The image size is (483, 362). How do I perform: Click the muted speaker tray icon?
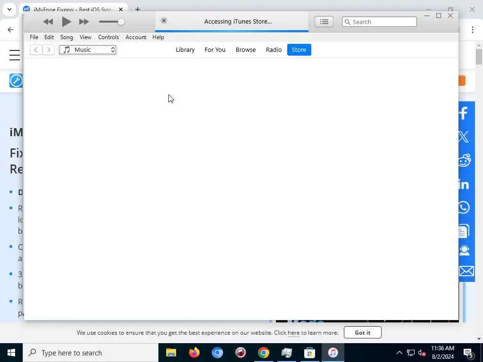pyautogui.click(x=422, y=353)
